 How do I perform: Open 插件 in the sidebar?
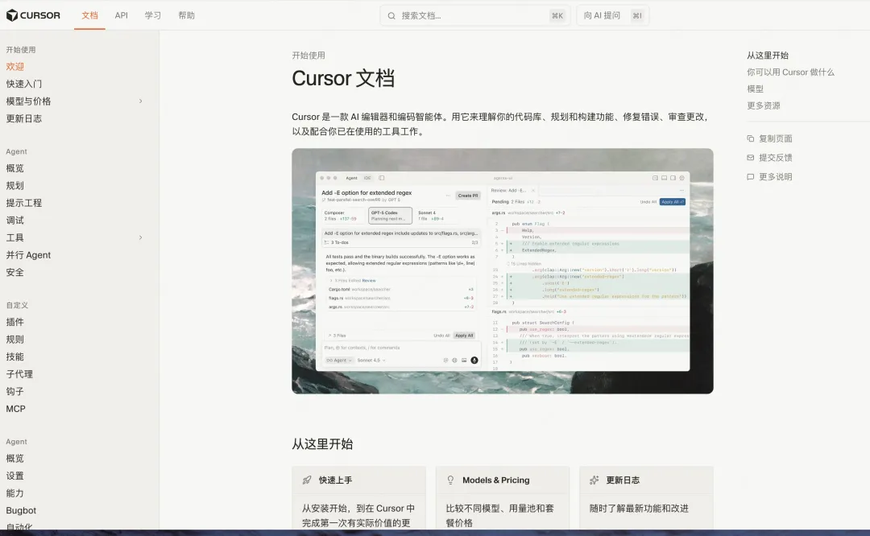15,322
